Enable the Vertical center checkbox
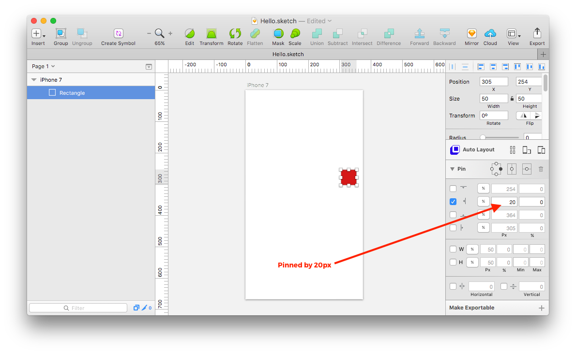 503,286
